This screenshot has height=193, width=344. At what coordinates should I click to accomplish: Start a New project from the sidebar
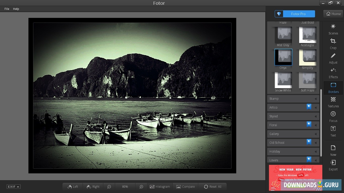(333, 151)
